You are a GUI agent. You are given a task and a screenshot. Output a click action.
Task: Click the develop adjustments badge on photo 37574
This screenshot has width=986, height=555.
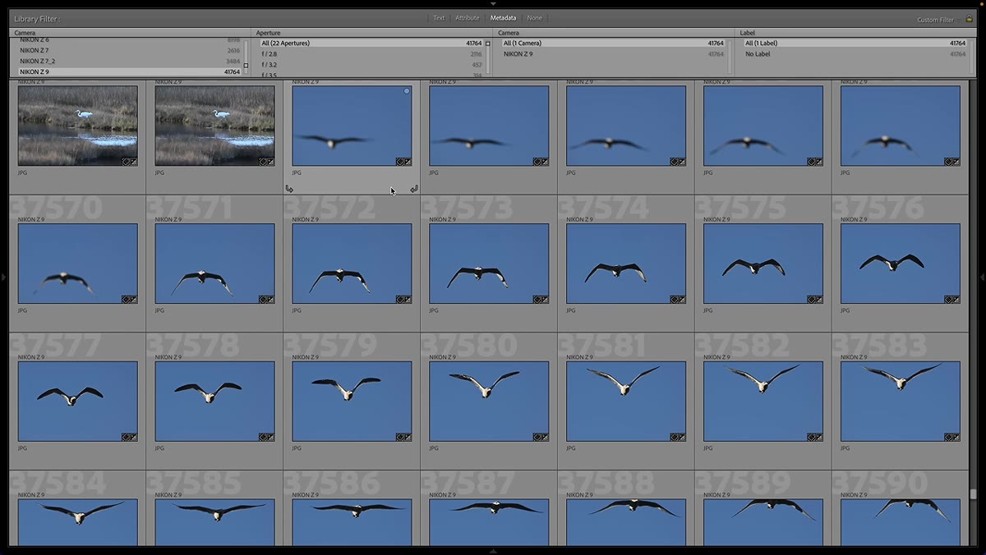tap(682, 300)
